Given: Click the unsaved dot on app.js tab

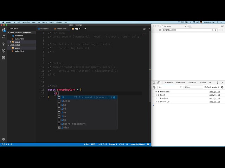Looking at the screenshot, I should 85,29.
